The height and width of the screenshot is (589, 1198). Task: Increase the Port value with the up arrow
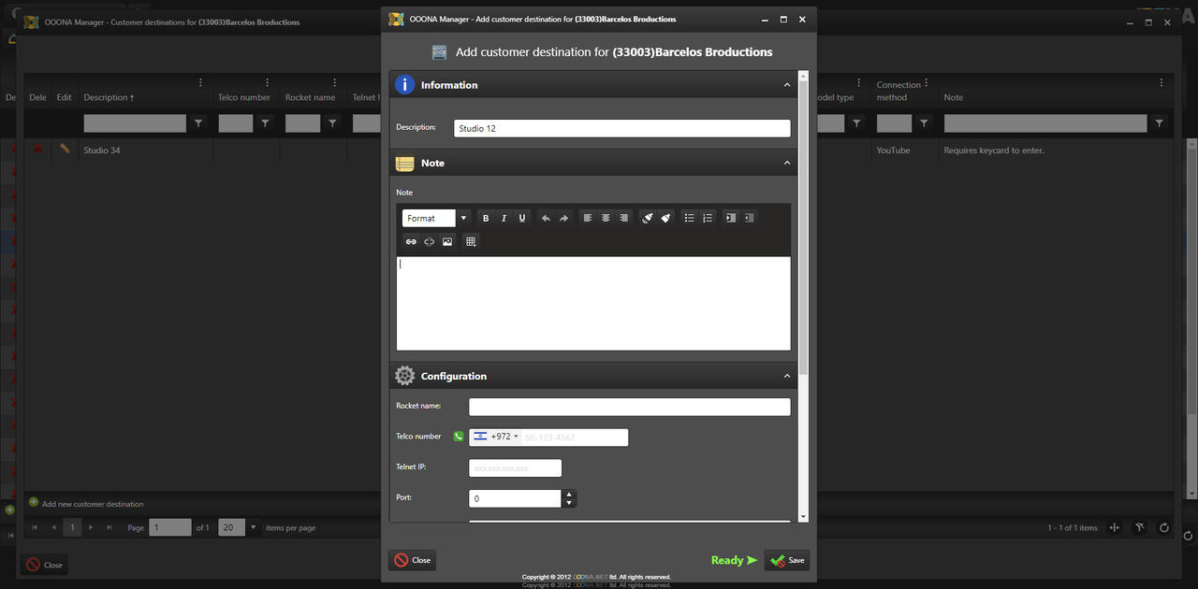pos(569,494)
